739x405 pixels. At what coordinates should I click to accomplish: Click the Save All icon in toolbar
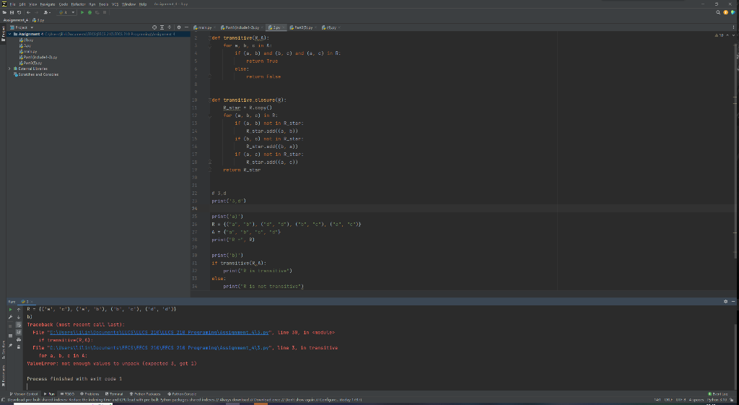[x=13, y=12]
